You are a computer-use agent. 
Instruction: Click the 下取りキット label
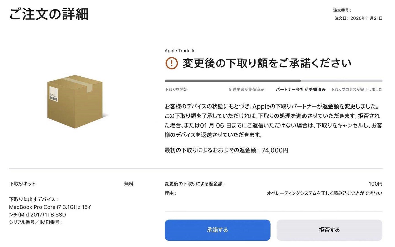coord(22,184)
